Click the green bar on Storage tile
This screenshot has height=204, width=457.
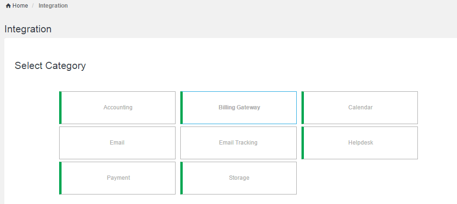tap(182, 178)
